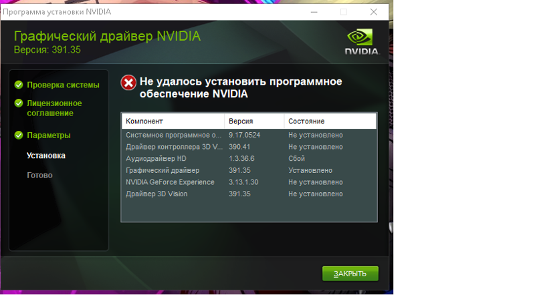
Task: Click the Графический драйвер NVIDIA title
Action: point(107,36)
